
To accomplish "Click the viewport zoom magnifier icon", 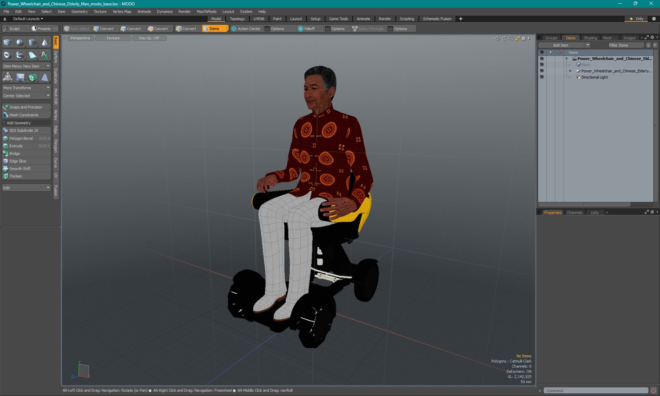I will click(x=511, y=38).
